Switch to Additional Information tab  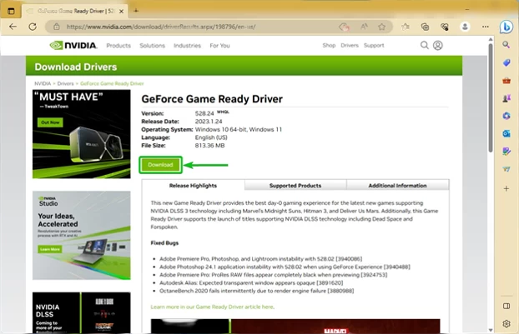pyautogui.click(x=397, y=186)
